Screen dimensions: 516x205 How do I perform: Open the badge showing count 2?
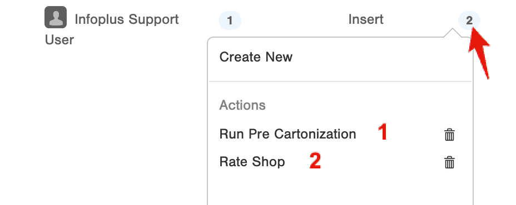pyautogui.click(x=469, y=20)
